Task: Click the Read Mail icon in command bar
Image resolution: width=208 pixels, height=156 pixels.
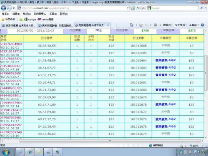Action: coord(150,25)
